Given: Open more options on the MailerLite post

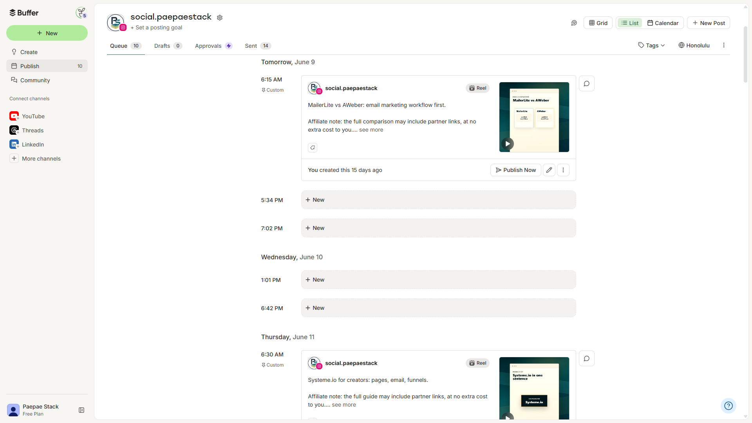Looking at the screenshot, I should click(x=563, y=170).
